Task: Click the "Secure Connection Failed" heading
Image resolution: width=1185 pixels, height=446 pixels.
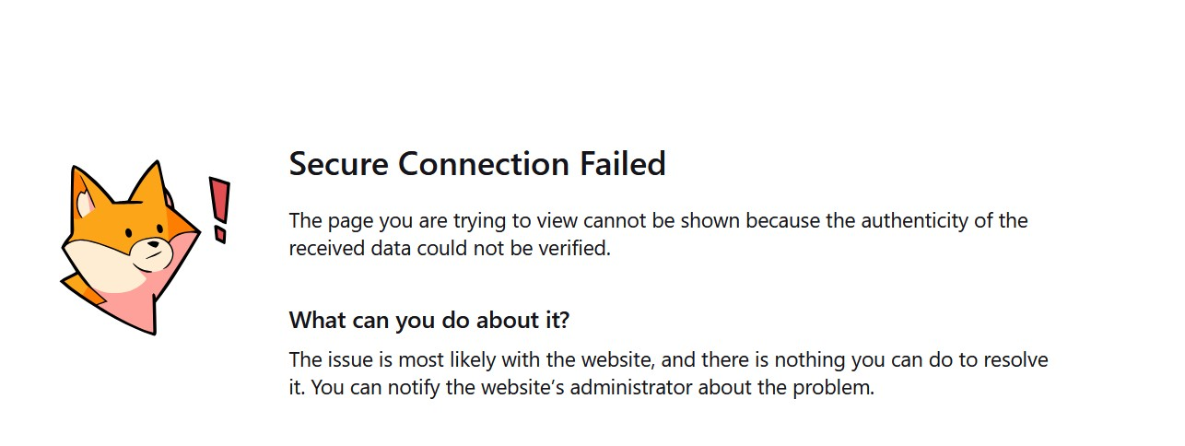Action: (477, 164)
